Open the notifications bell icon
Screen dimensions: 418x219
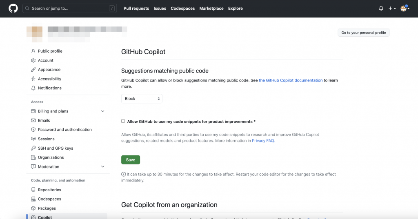coord(381,8)
